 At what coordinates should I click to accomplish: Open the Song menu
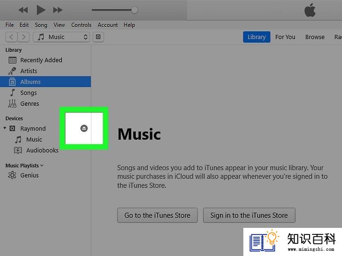pos(41,25)
